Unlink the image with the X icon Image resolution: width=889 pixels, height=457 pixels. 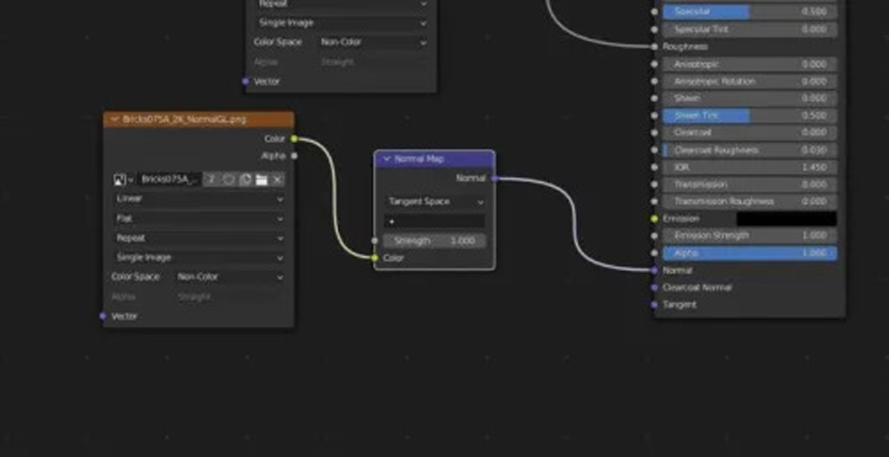(x=277, y=180)
